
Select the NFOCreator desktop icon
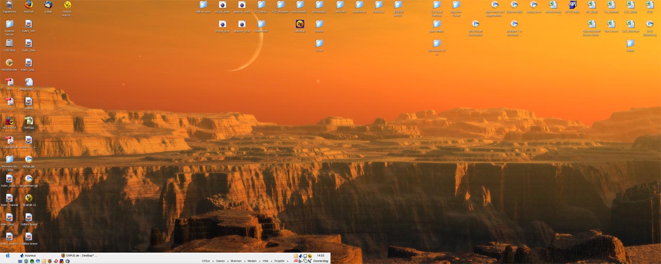[x=572, y=5]
